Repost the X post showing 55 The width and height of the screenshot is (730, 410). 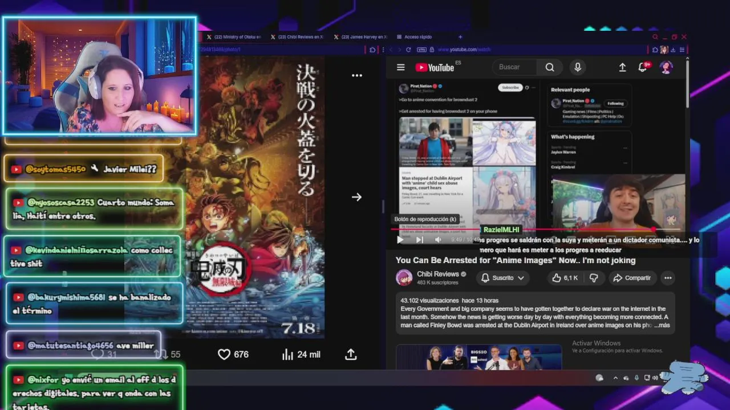coord(167,354)
